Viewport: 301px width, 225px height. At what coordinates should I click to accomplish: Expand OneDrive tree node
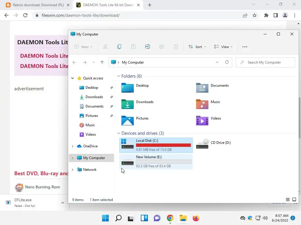[x=73, y=146]
